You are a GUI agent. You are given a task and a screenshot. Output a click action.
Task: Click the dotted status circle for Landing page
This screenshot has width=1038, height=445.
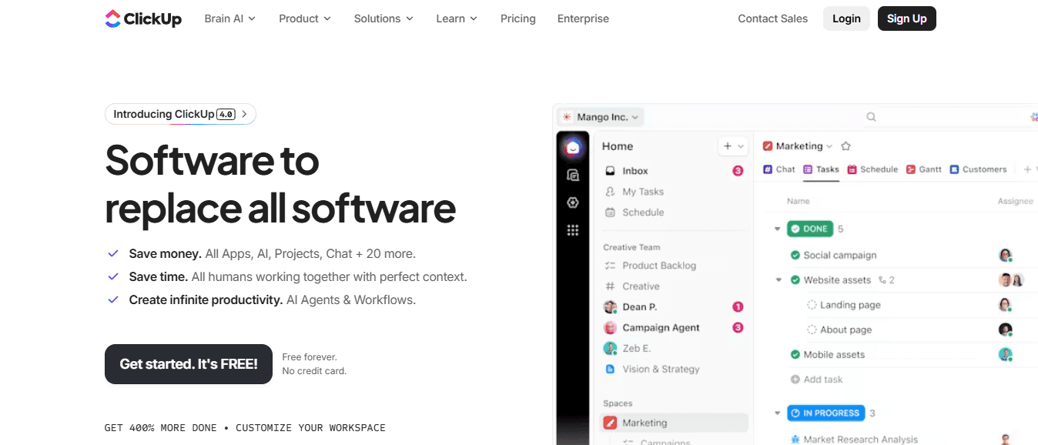(812, 305)
